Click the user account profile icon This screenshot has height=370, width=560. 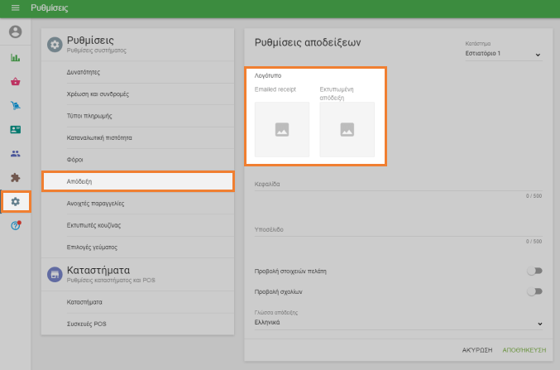pyautogui.click(x=15, y=32)
